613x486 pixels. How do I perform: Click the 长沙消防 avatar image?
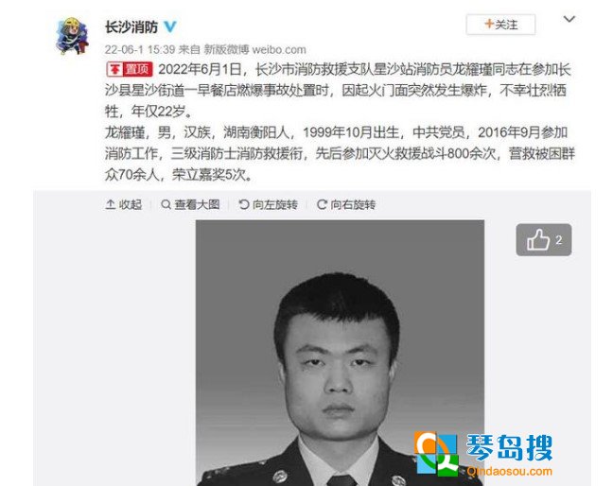(73, 36)
